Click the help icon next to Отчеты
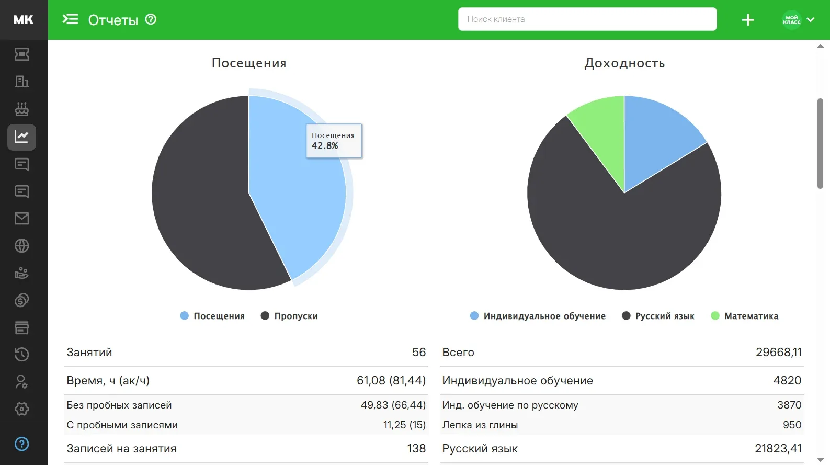Viewport: 830px width, 465px height. (151, 19)
